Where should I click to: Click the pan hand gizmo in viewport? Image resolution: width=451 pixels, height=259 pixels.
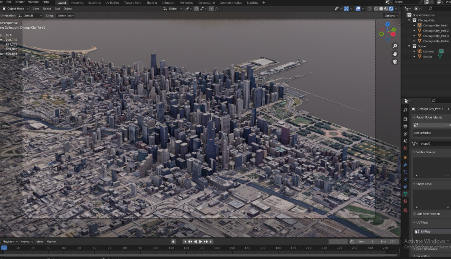[395, 54]
